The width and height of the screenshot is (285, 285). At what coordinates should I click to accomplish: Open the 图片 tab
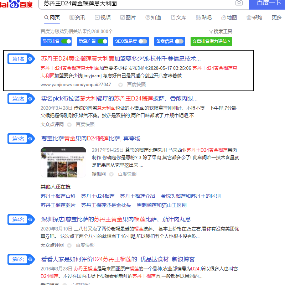(128, 17)
